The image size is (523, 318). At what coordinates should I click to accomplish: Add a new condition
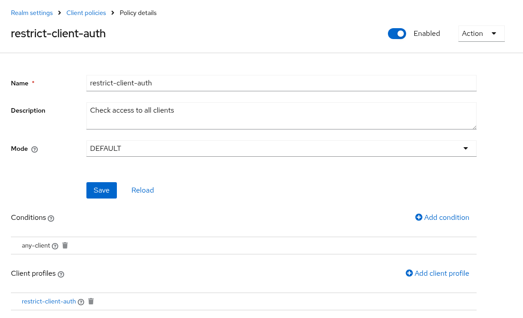442,217
